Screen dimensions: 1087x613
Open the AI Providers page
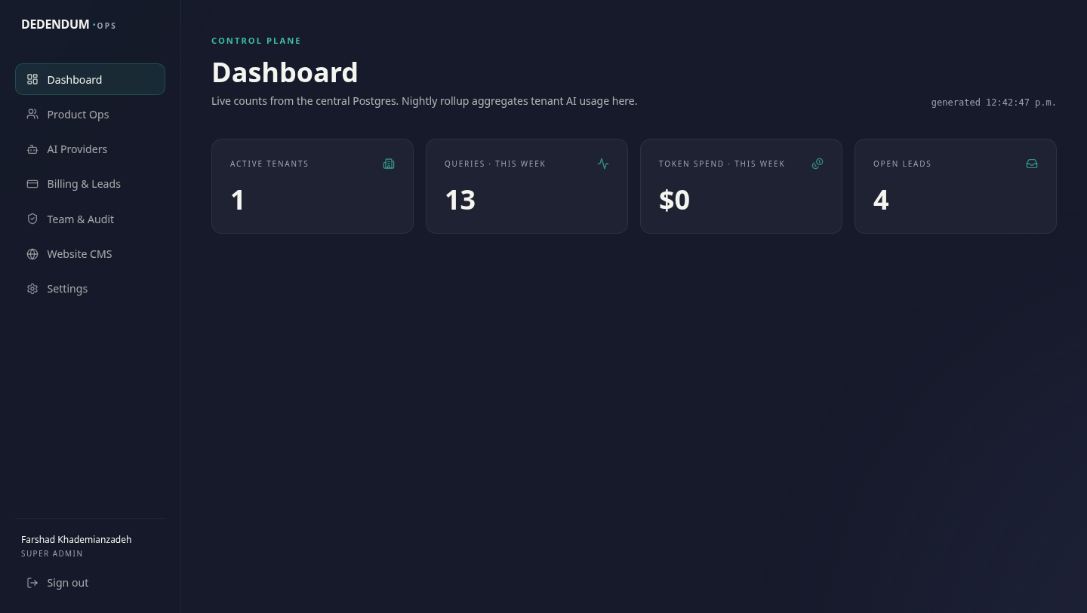click(90, 149)
